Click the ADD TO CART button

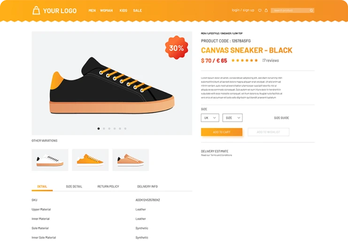pos(222,132)
